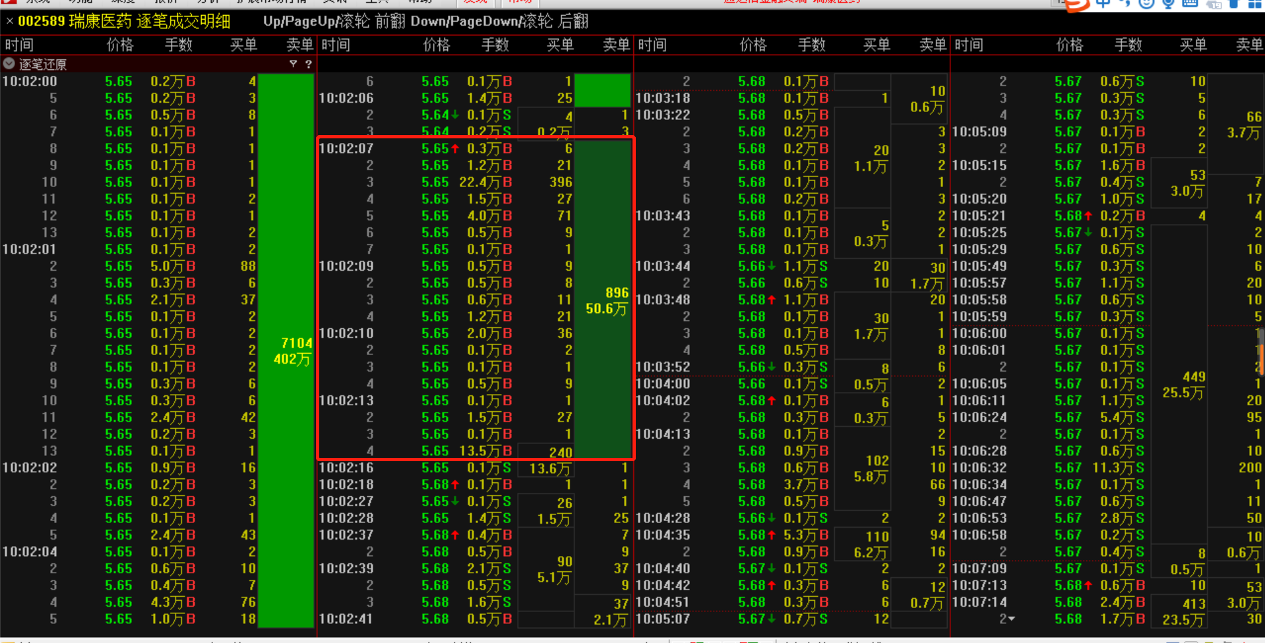Click the 时间 header in the fourth column group

[968, 45]
